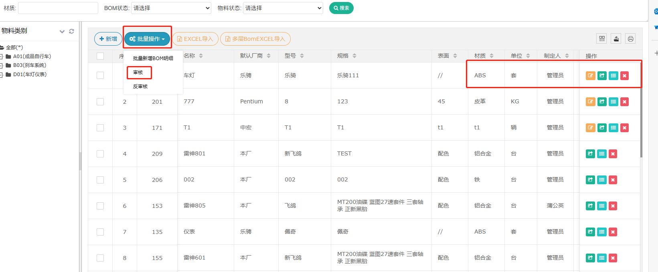Viewport: 658px width, 272px height.
Task: Refresh the 物料类别 tree with the reload icon
Action: (71, 31)
